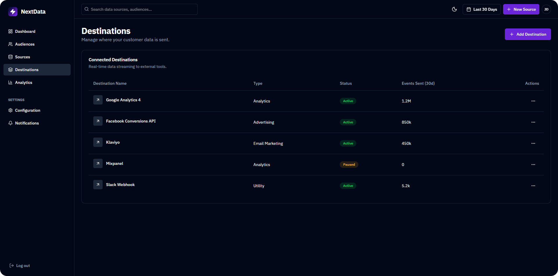Toggle dark mode with the moon icon
The width and height of the screenshot is (558, 276).
[455, 9]
